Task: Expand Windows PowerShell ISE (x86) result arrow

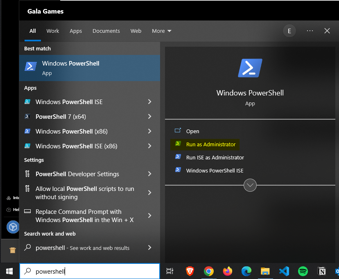Action: pyautogui.click(x=149, y=146)
